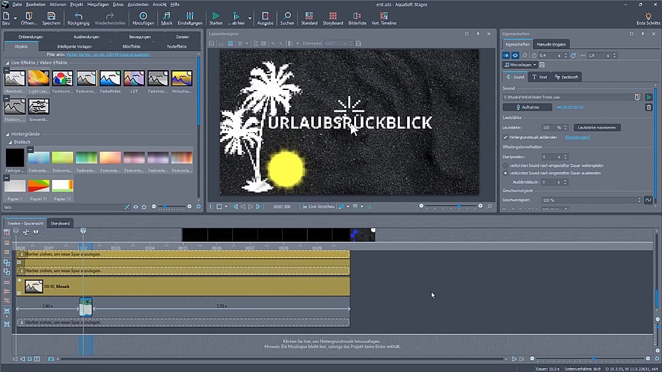Image resolution: width=662 pixels, height=372 pixels.
Task: Switch to the Storyboard tab
Action: tap(60, 223)
